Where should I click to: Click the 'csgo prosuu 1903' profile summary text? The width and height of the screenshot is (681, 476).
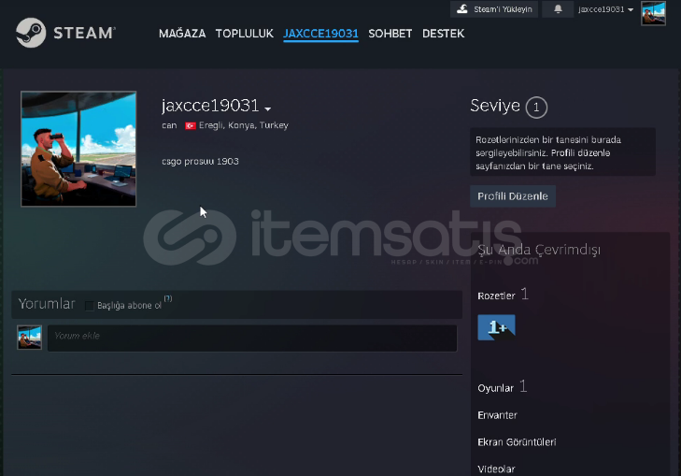click(x=200, y=161)
